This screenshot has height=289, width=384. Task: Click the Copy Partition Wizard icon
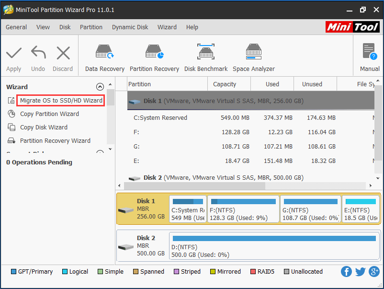tap(11, 114)
